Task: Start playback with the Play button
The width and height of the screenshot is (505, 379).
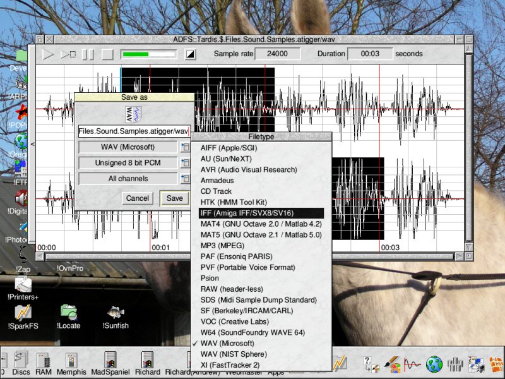Action: (x=48, y=54)
